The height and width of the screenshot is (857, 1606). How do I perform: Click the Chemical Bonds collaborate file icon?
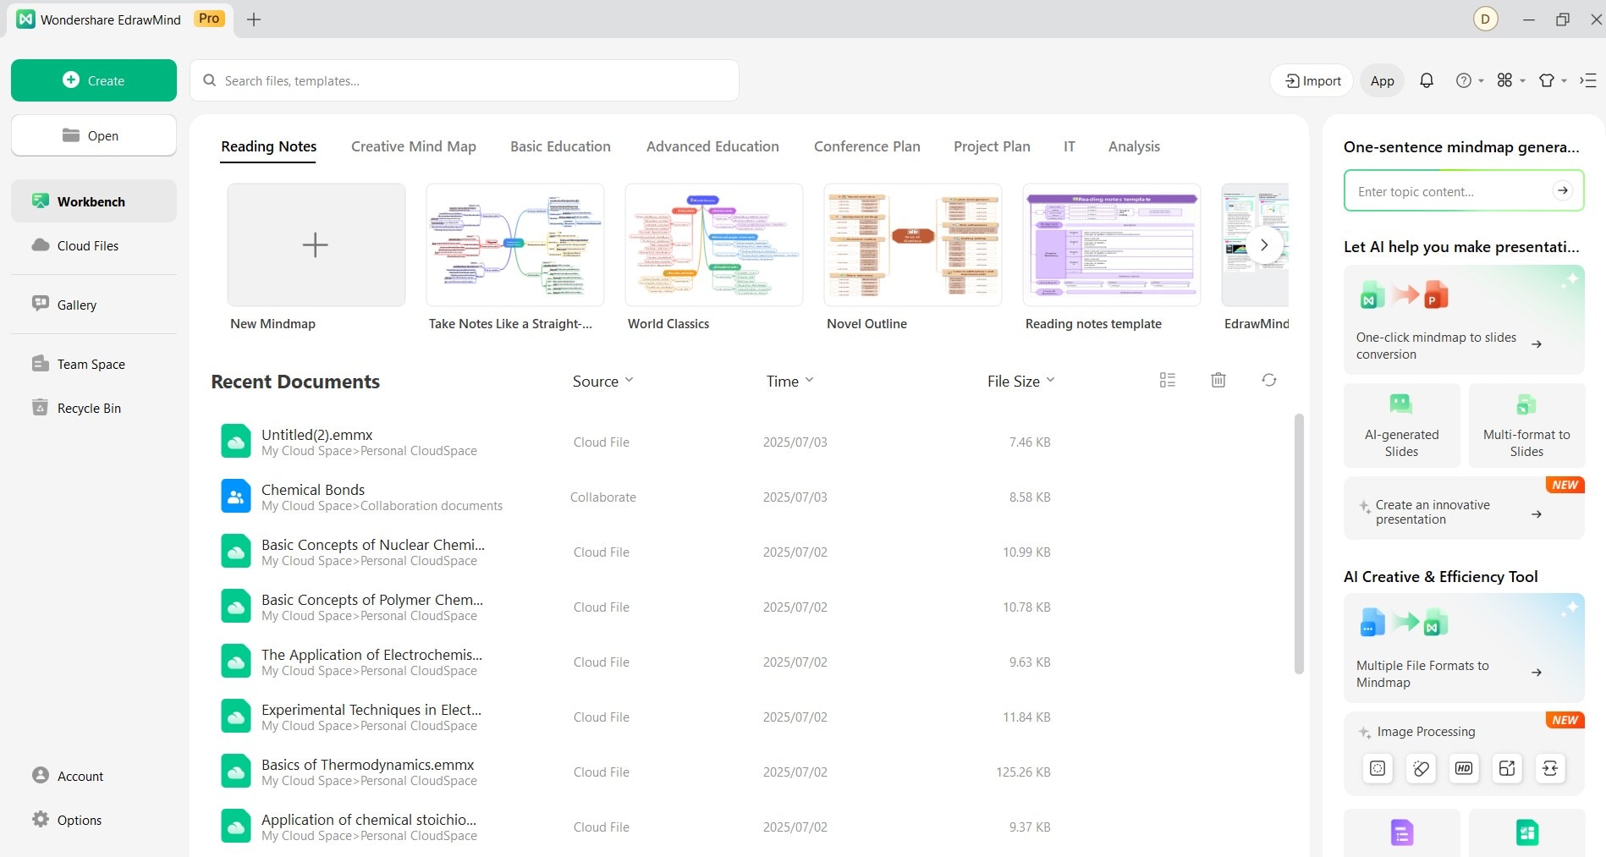tap(236, 497)
